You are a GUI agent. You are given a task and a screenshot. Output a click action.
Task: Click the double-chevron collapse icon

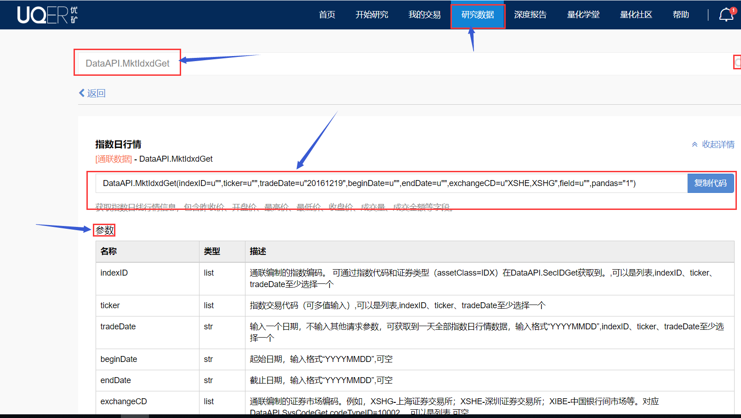point(695,144)
